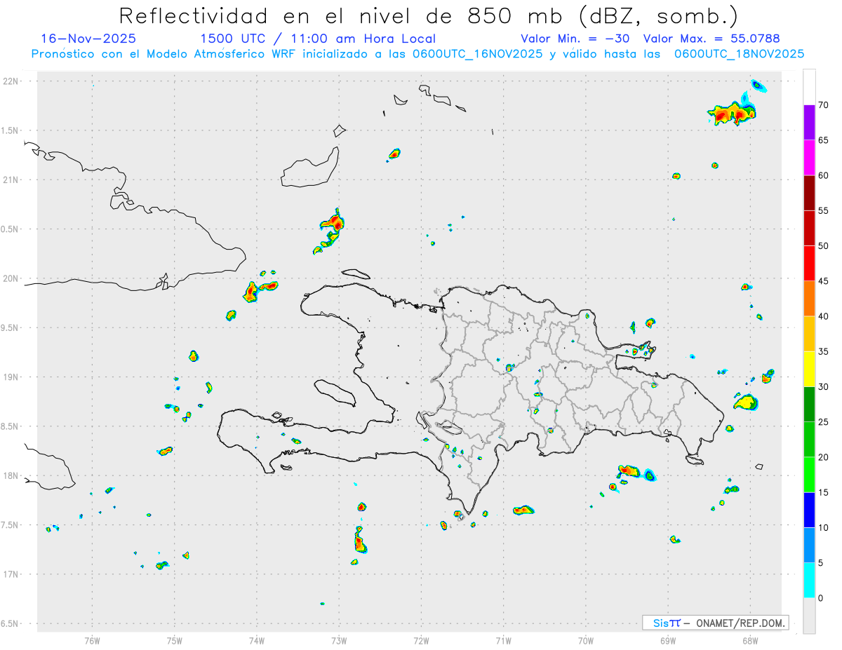Click the colorbar scale label '50'
The image size is (842, 650).
point(824,246)
